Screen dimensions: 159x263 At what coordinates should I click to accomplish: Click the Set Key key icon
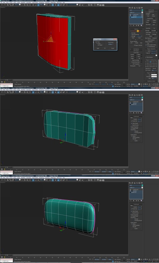click(x=124, y=85)
